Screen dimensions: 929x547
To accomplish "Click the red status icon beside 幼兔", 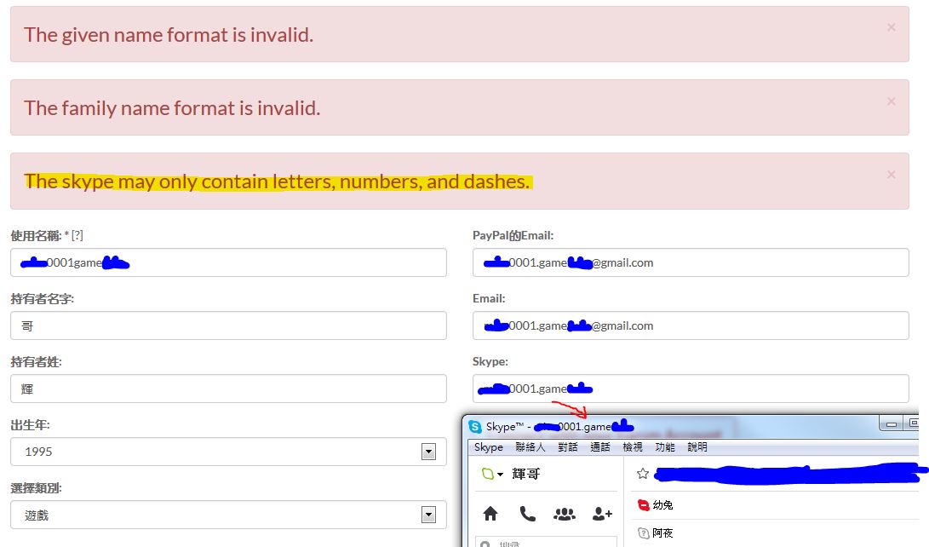I will 644,505.
